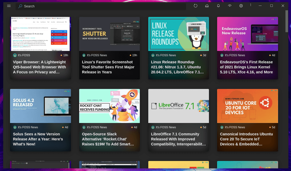Click feed icon on EndeavourOS card
Image resolution: width=291 pixels, height=171 pixels.
click(222, 55)
